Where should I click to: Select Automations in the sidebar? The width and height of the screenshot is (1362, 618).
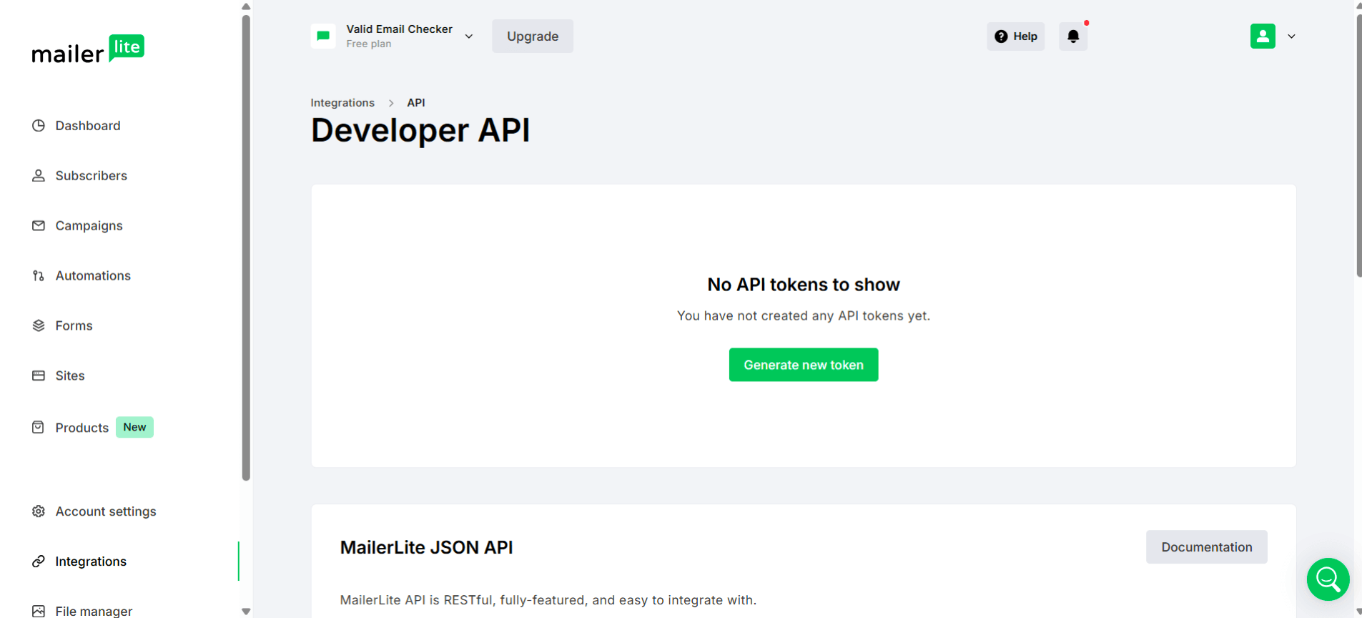point(93,276)
